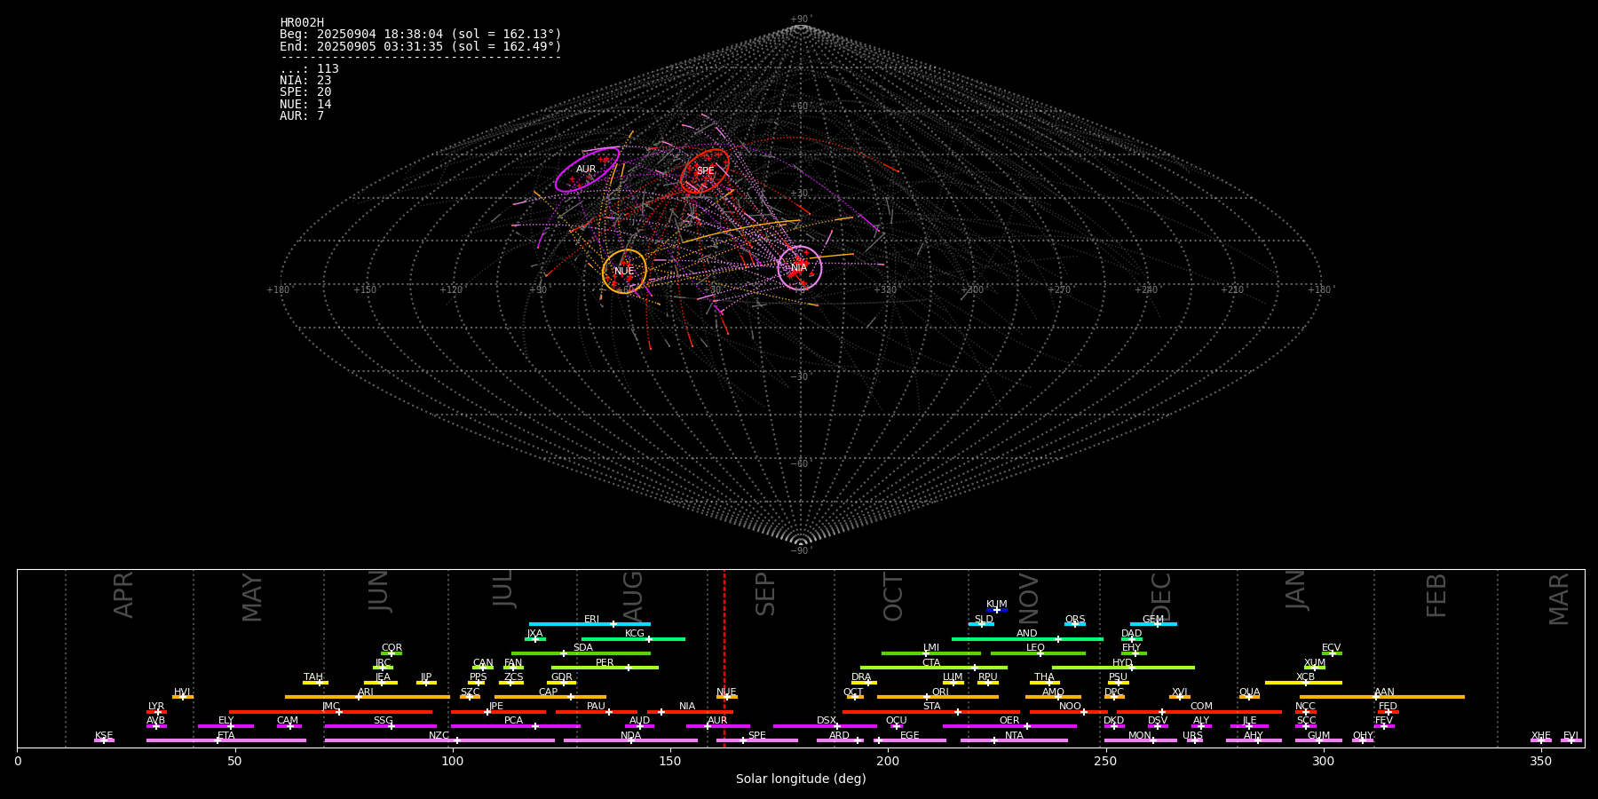1598x799 pixels.
Task: Select the ETA pink activity bar
Action: tap(226, 740)
